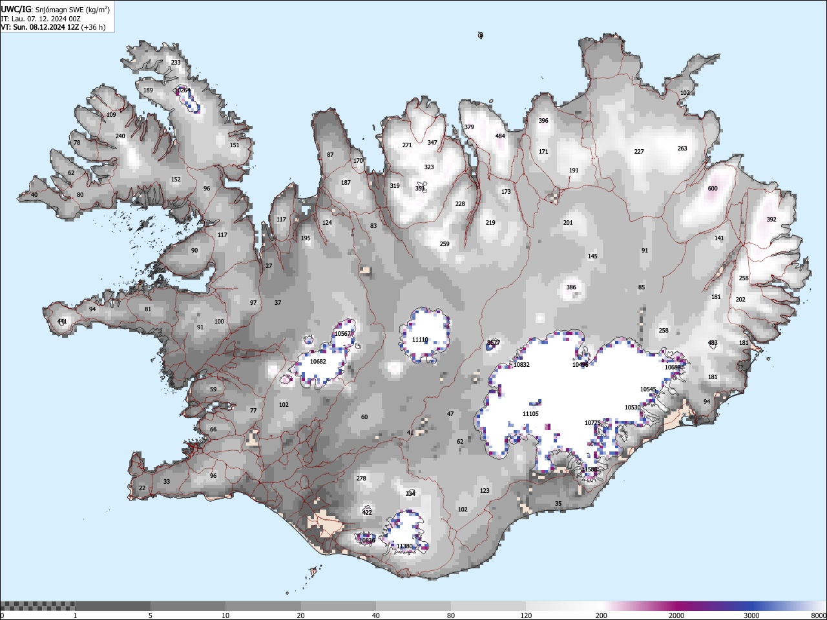This screenshot has height=620, width=827.
Task: Click the map value '483' in the east
Action: [x=713, y=343]
